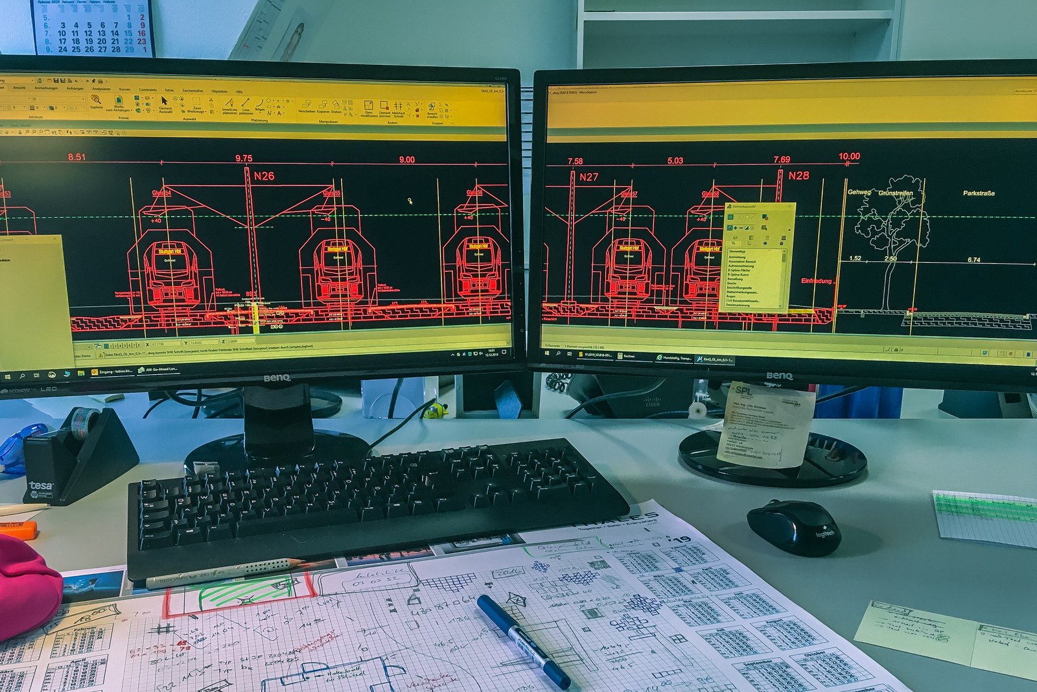Open the Kurven ribbon tab

124,89
